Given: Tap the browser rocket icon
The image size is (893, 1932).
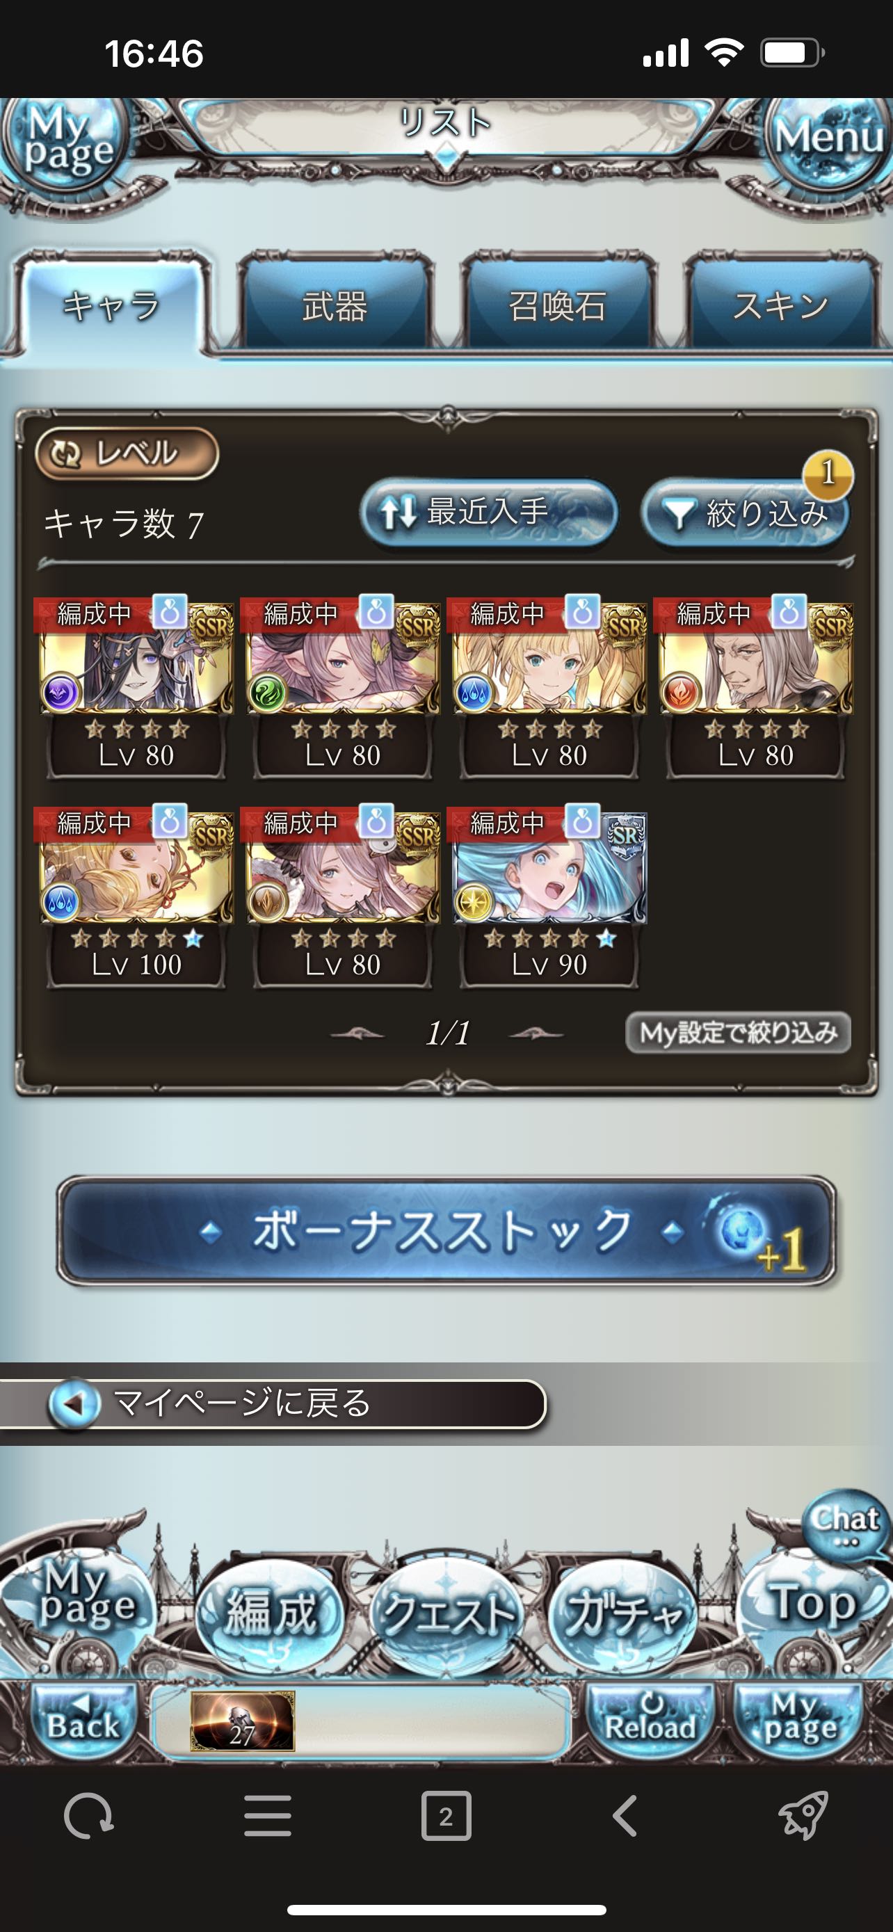Looking at the screenshot, I should coord(803,1816).
